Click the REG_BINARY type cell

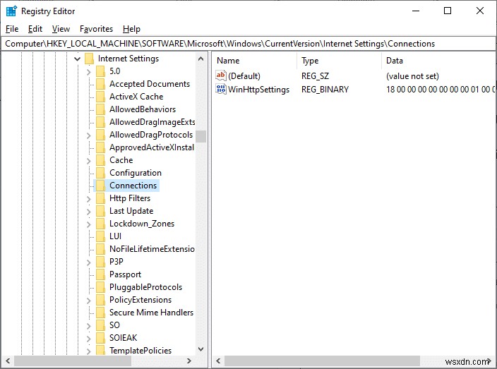325,90
